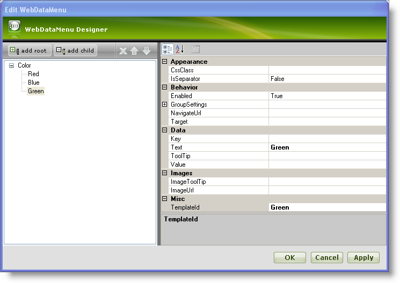
Task: Open the Property Pages icon
Action: pyautogui.click(x=195, y=49)
